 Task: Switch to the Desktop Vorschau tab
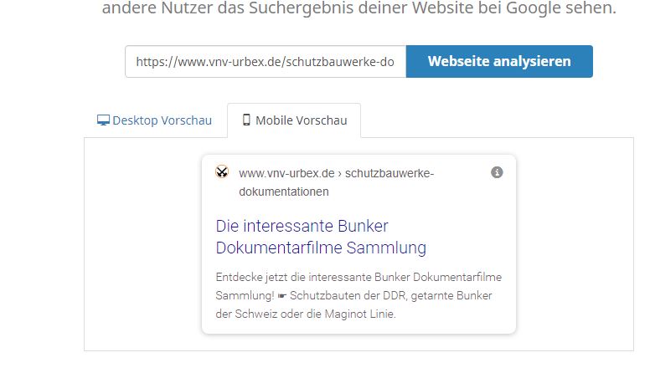coord(154,120)
